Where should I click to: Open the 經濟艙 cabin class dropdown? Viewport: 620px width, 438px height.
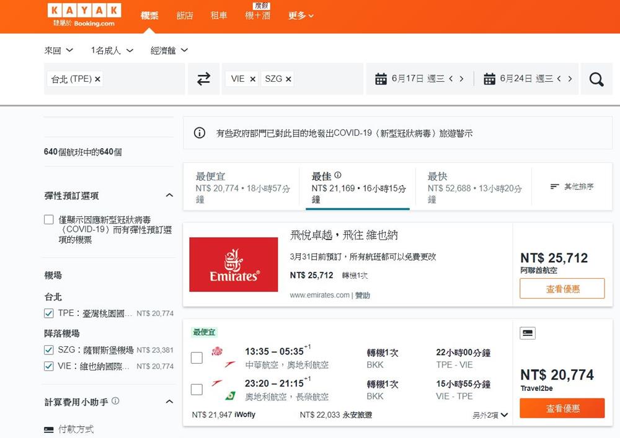(169, 50)
